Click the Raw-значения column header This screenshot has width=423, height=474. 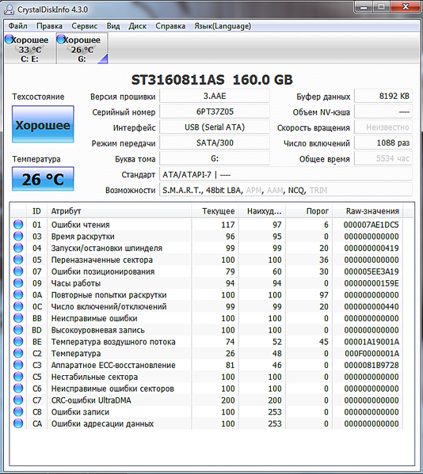click(368, 211)
